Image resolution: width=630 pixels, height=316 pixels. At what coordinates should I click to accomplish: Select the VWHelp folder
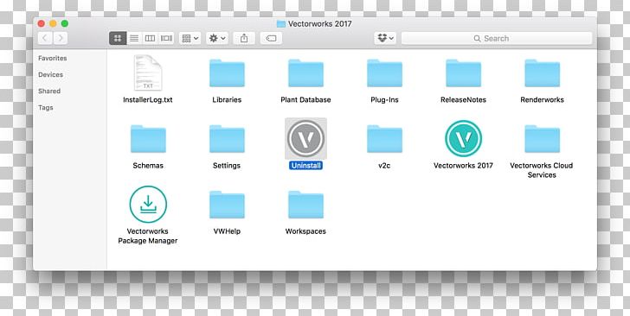227,205
